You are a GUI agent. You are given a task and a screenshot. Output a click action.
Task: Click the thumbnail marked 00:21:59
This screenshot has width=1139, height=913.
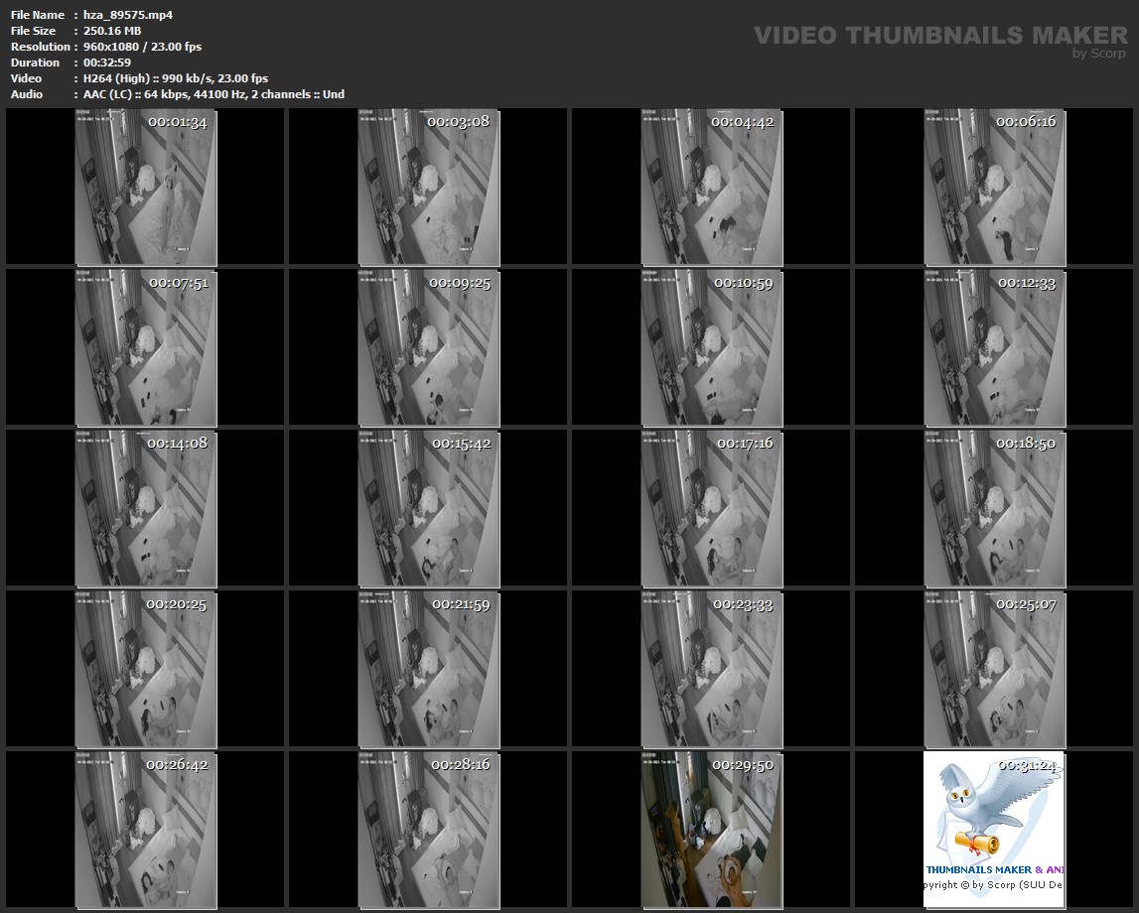click(429, 669)
